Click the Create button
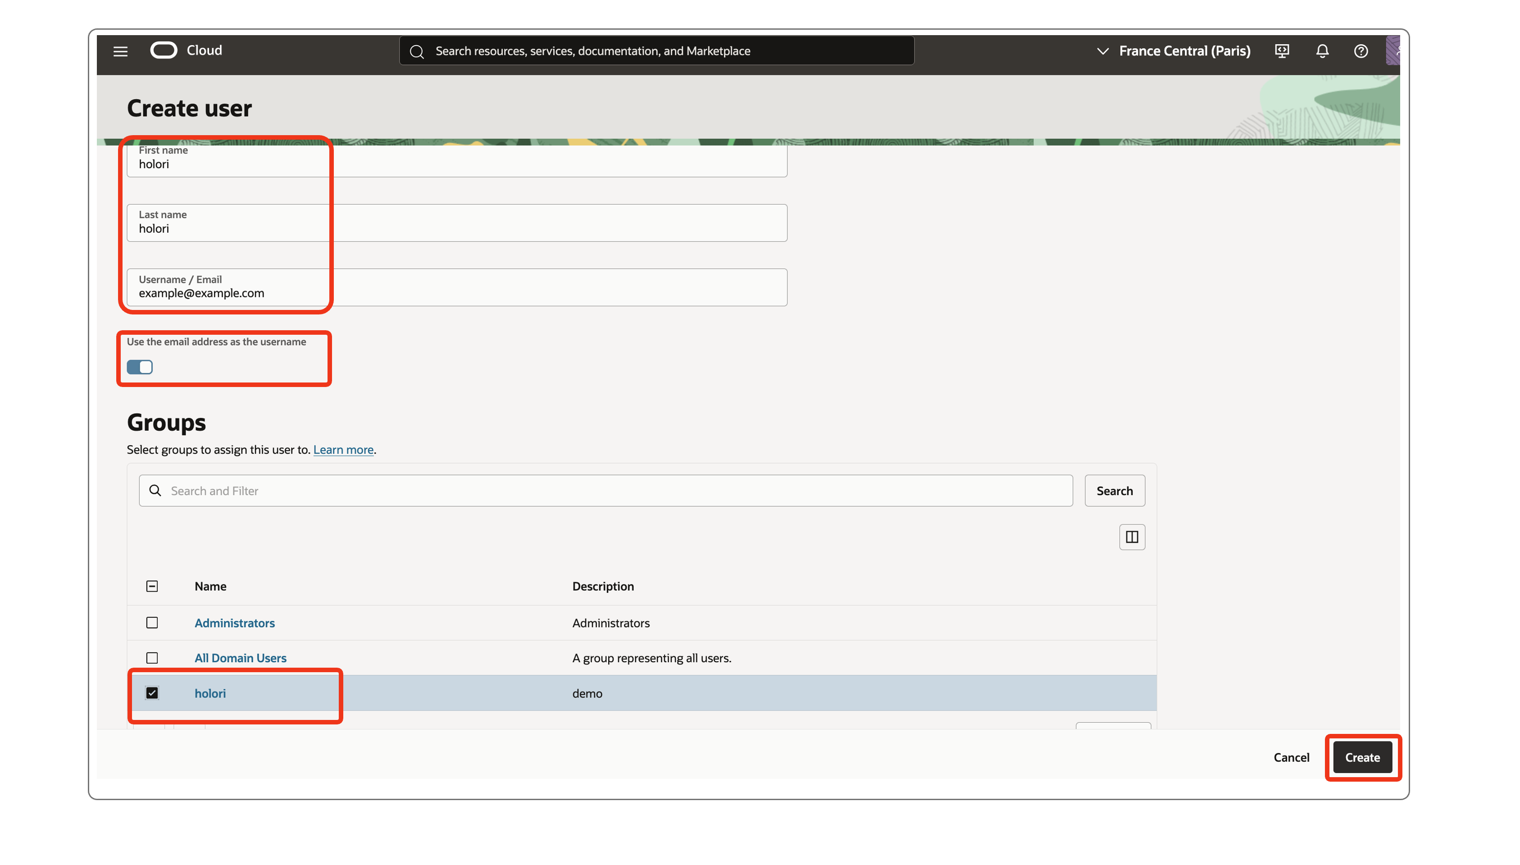 pyautogui.click(x=1362, y=757)
